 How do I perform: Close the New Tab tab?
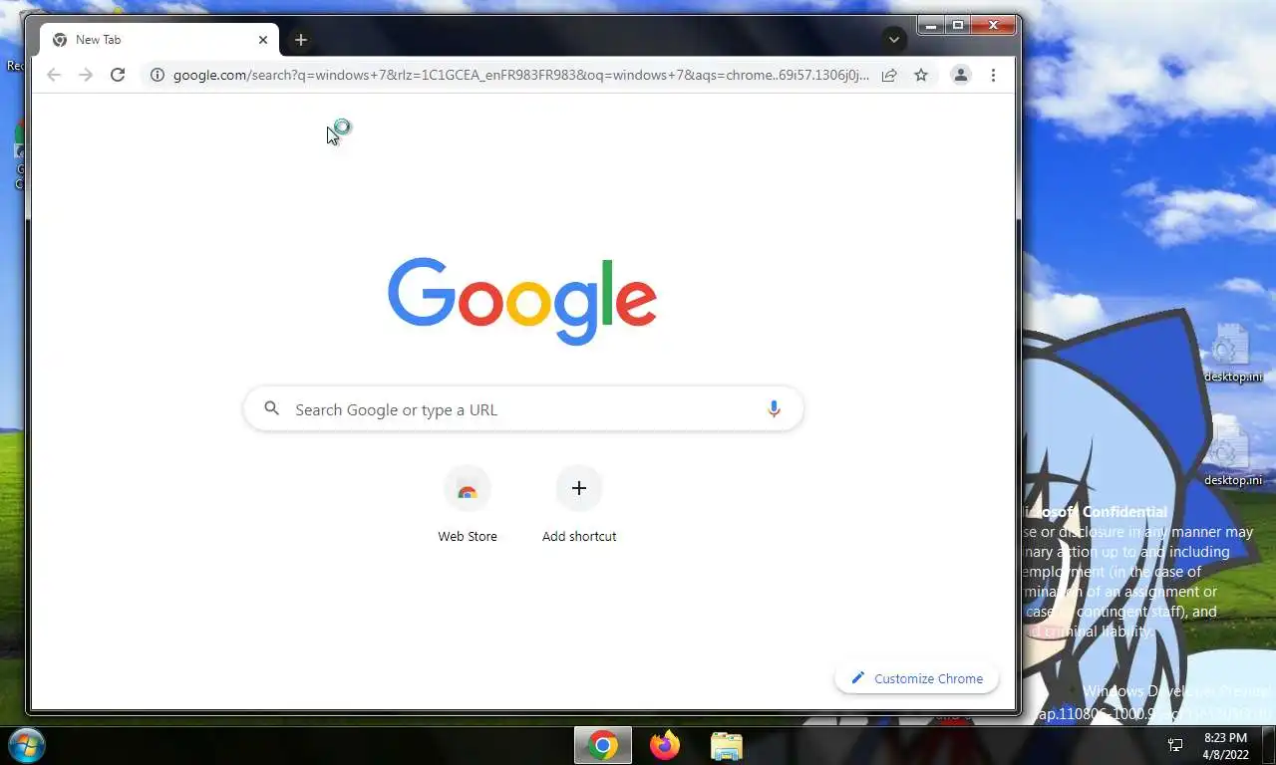[263, 40]
